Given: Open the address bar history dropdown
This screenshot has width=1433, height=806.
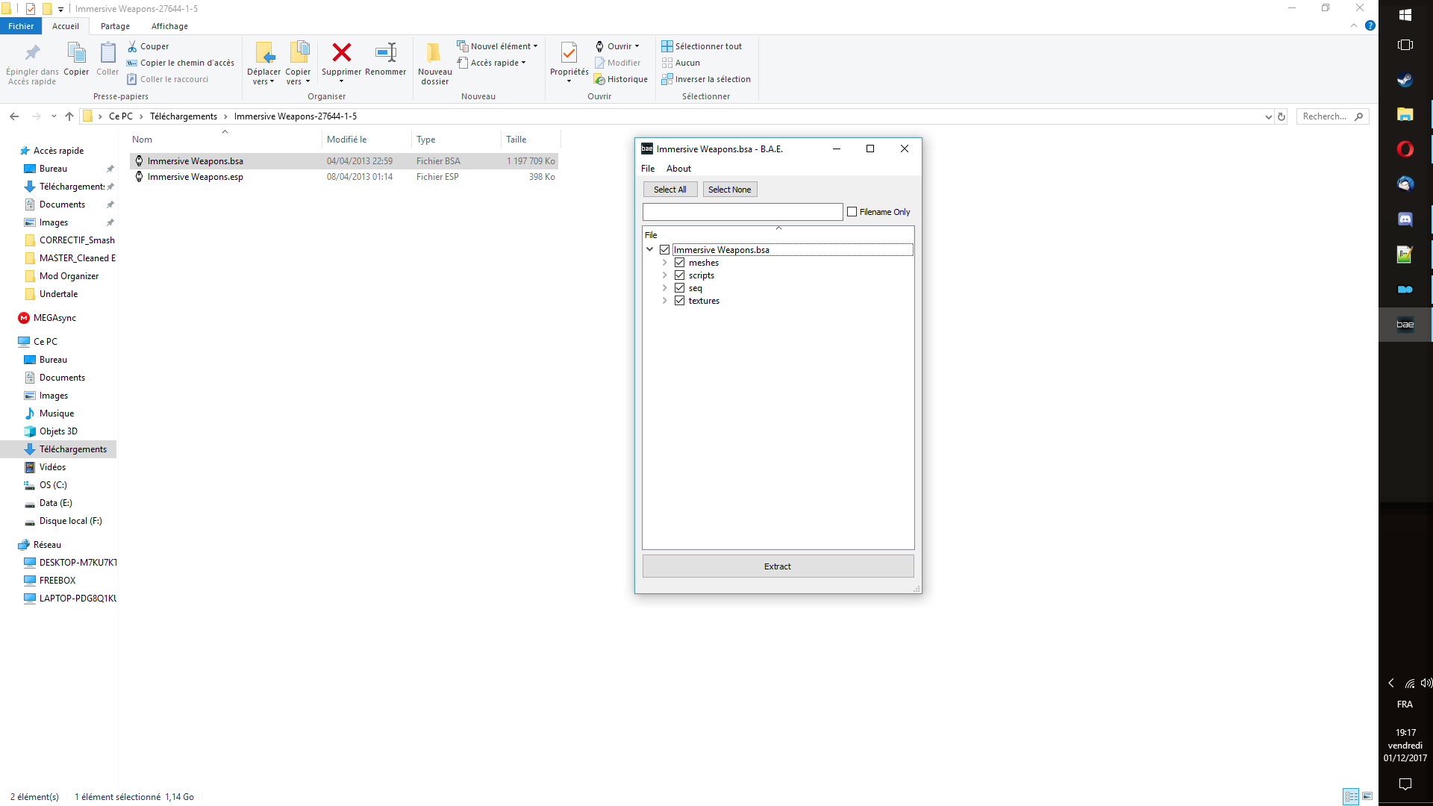Looking at the screenshot, I should click(x=1268, y=116).
